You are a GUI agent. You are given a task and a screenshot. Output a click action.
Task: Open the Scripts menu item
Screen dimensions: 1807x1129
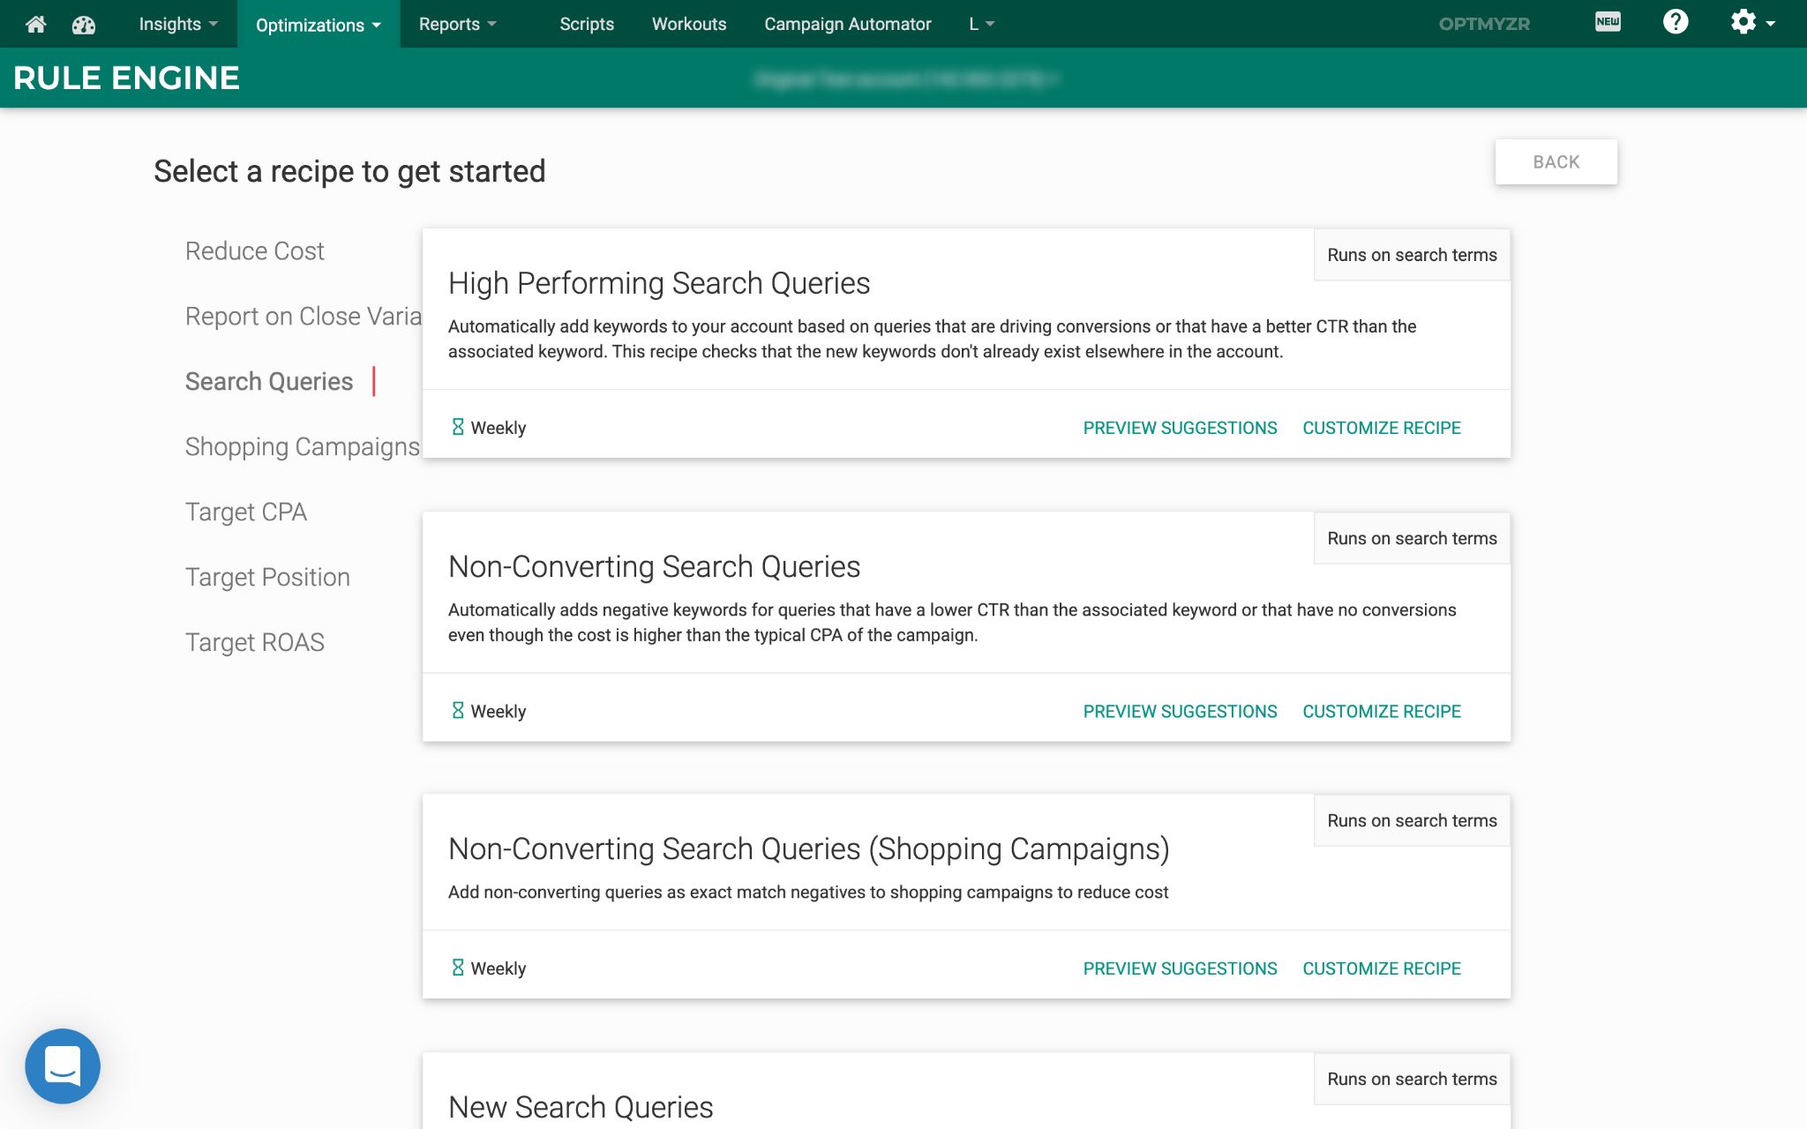pos(587,24)
